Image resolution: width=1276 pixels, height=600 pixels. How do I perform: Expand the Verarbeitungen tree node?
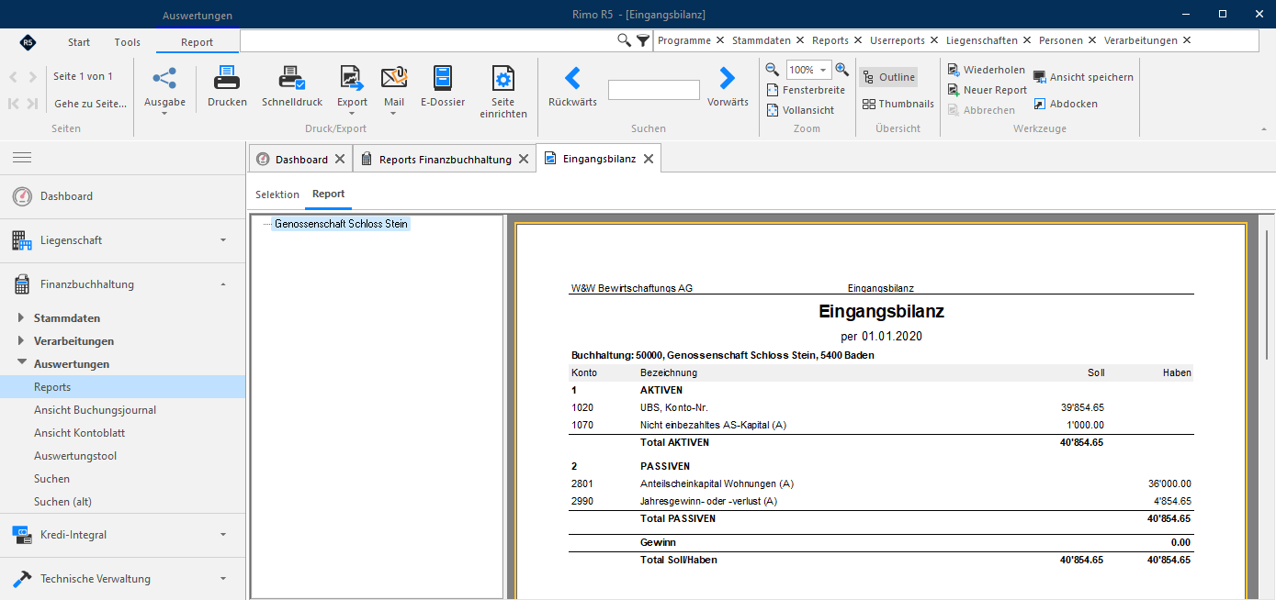coord(22,341)
